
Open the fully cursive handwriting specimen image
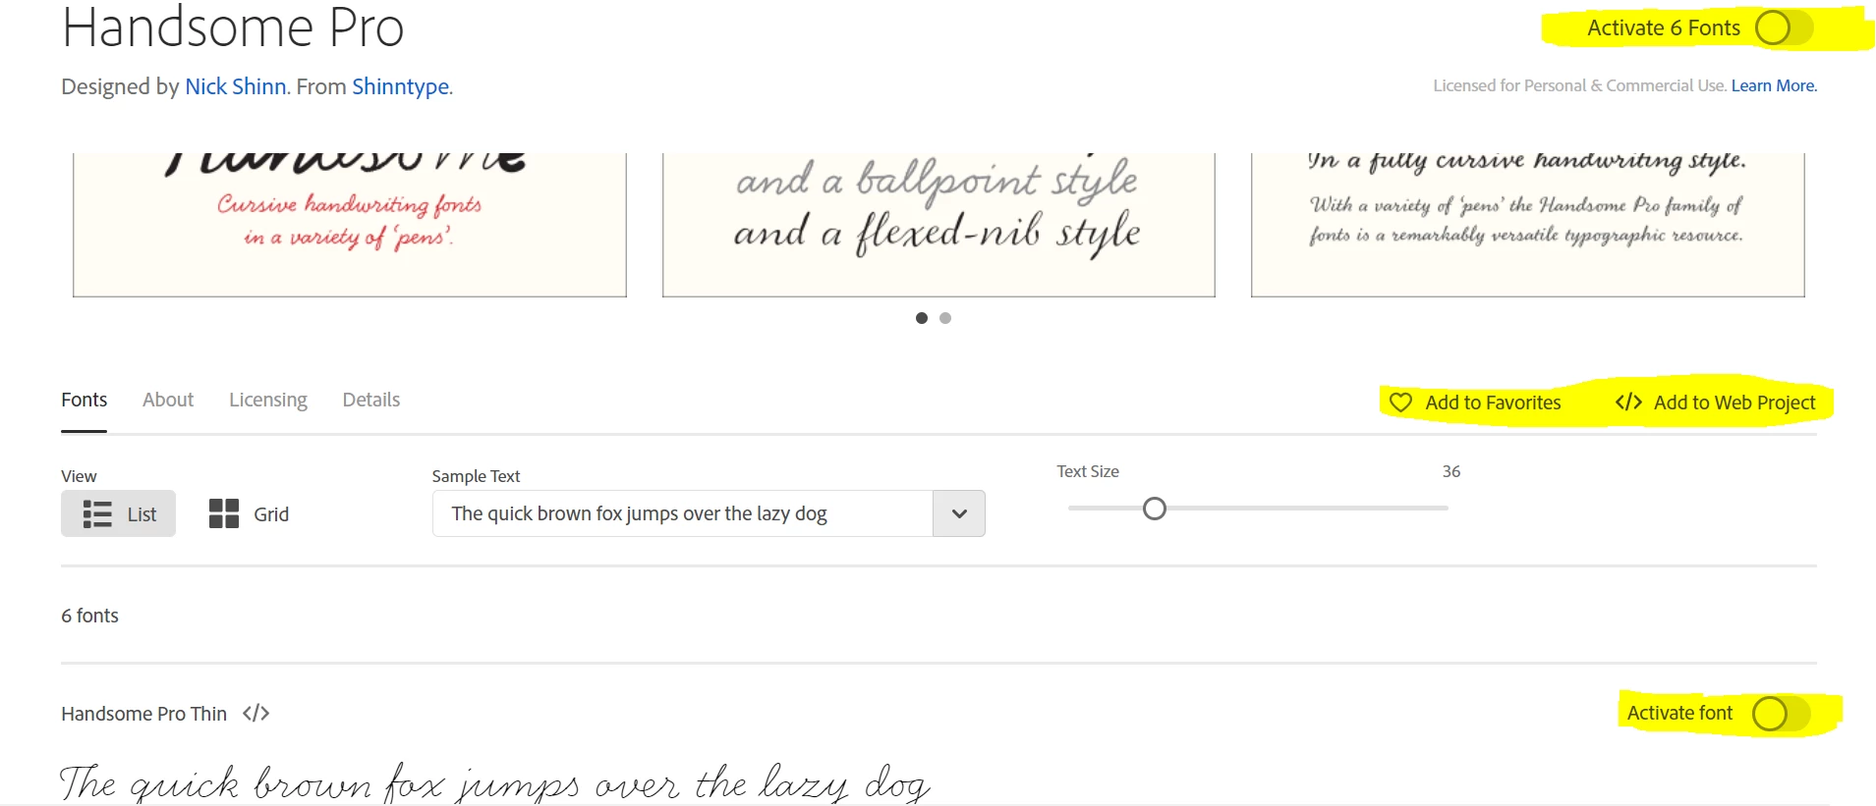[1528, 225]
